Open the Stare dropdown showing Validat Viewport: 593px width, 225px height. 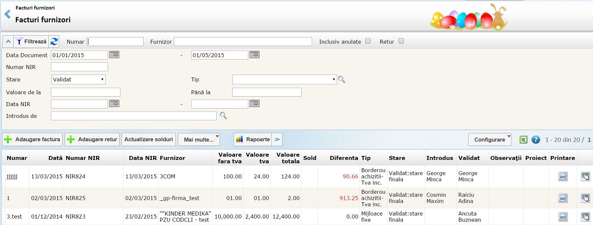point(79,79)
